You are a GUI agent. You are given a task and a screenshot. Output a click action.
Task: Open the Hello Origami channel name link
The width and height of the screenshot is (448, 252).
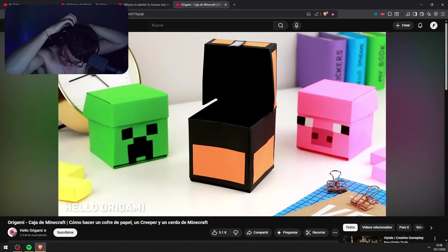click(x=31, y=230)
